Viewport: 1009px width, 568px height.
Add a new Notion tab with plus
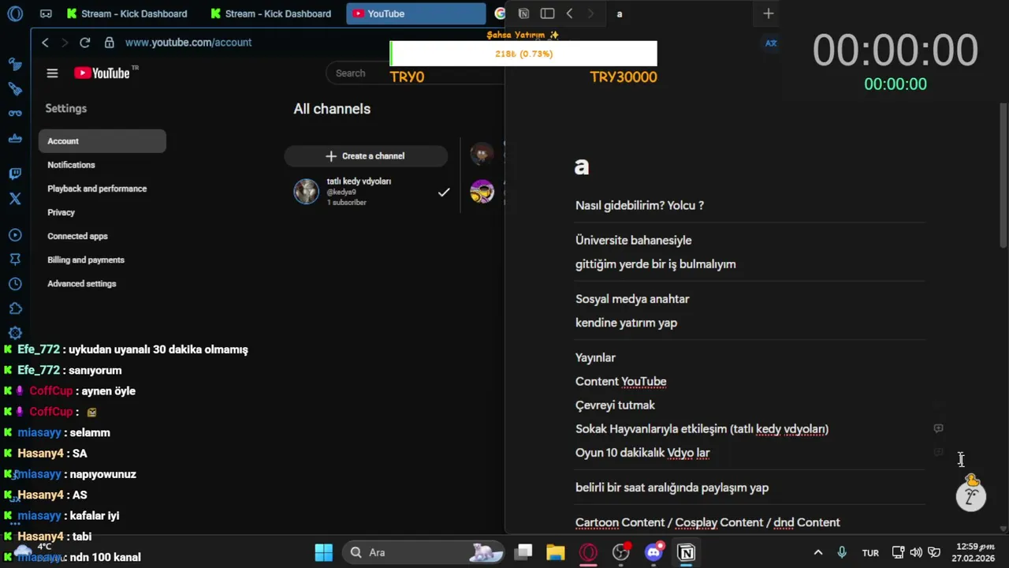pos(768,13)
